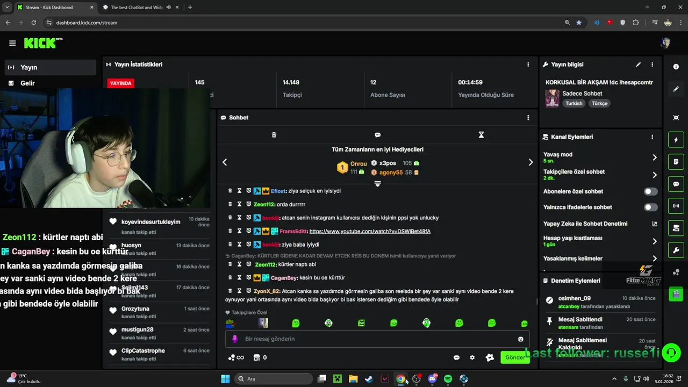
Task: Open the green headset support button
Action: coord(671,353)
